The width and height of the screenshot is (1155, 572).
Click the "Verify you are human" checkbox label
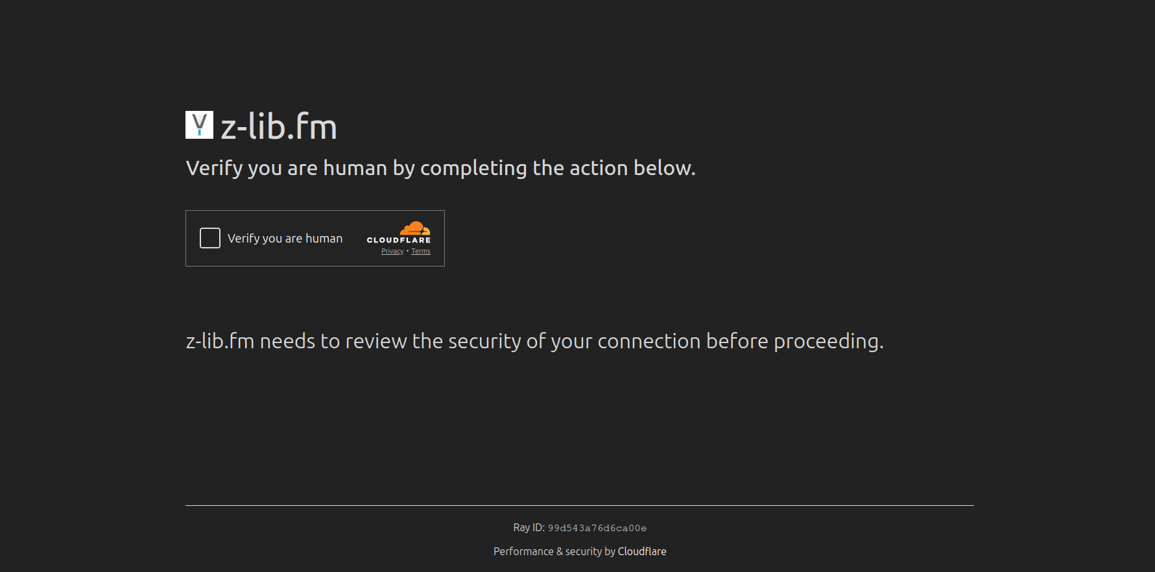click(x=285, y=239)
